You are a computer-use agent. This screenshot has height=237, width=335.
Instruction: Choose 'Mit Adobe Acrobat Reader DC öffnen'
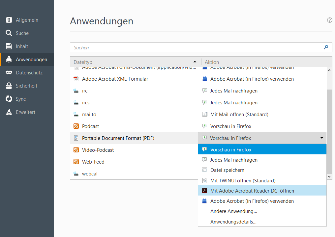point(262,191)
